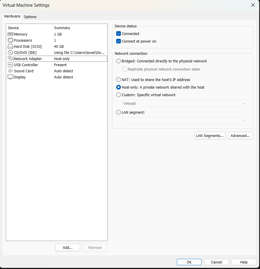Viewport: 260px width, 269px height.
Task: Click the 1 GB memory summary
Action: tap(58, 34)
